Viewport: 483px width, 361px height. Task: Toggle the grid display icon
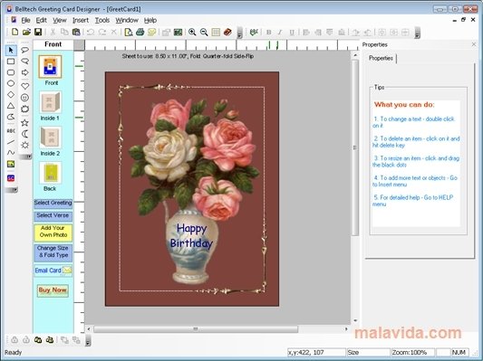tap(216, 32)
